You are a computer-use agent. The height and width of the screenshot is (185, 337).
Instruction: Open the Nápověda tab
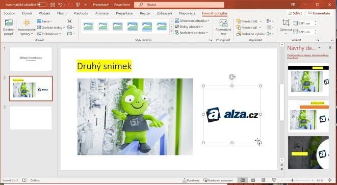[x=187, y=13]
